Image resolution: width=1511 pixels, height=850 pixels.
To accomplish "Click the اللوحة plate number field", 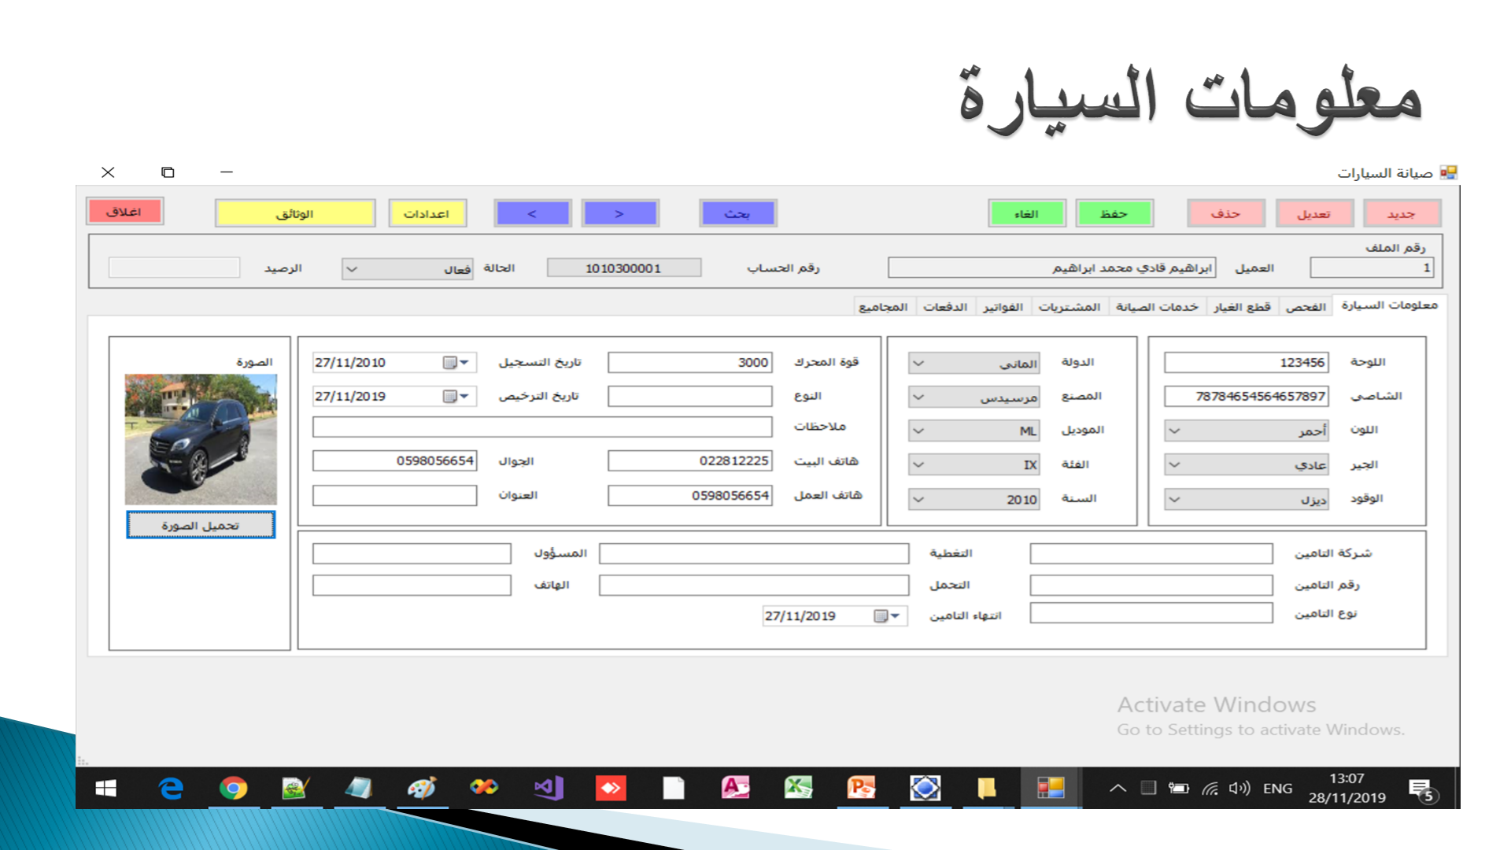I will click(x=1246, y=362).
